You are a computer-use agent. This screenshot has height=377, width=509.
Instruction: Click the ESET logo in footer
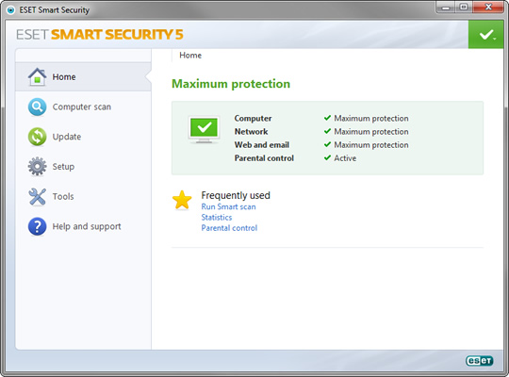479,360
